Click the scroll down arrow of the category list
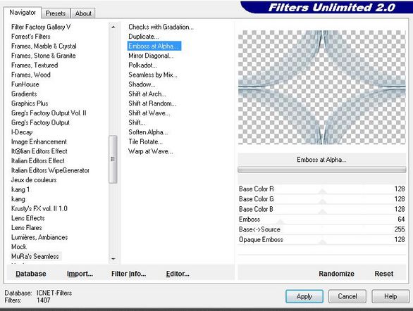 click(113, 259)
